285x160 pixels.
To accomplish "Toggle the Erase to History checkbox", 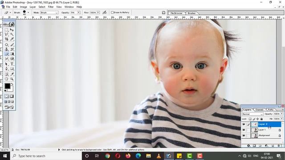I will coord(112,12).
